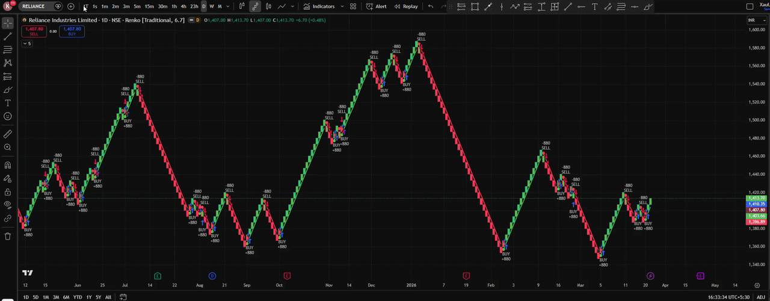Select the 5m timeframe
Screen dimensions: 770x301
click(x=137, y=7)
